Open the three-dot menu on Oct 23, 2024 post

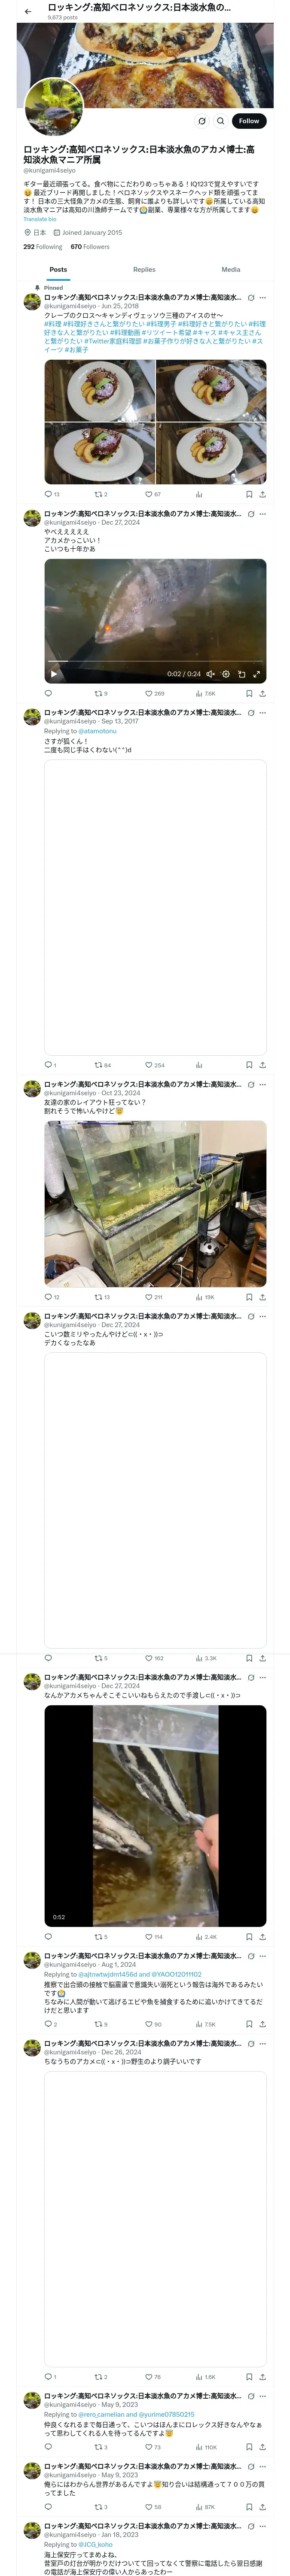pyautogui.click(x=263, y=1084)
